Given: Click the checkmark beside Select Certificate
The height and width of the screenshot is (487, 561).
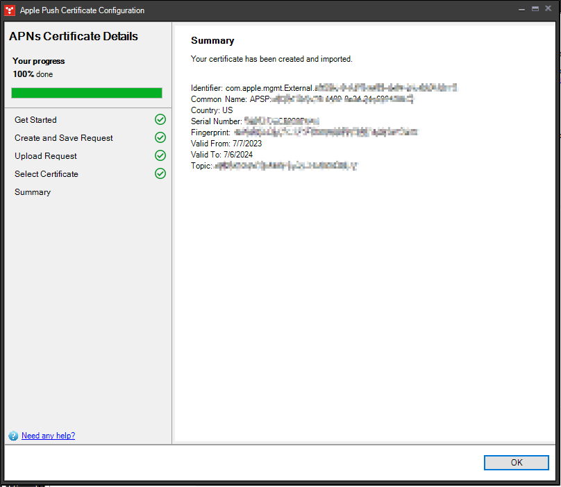Looking at the screenshot, I should pyautogui.click(x=160, y=173).
